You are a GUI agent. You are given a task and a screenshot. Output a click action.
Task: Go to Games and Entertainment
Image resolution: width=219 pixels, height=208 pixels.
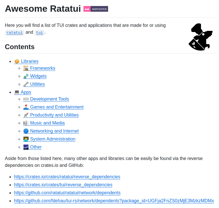pos(57,107)
